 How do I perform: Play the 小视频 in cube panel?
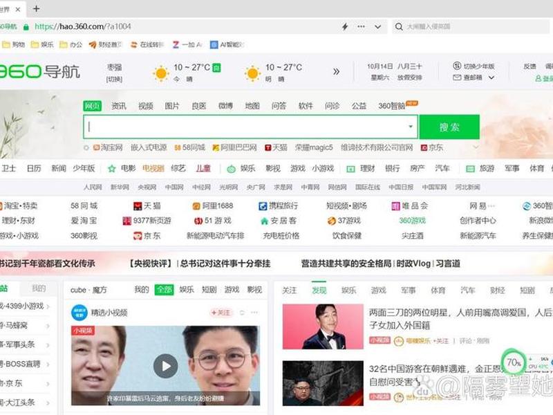pos(165,367)
